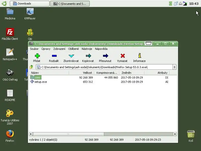Click the start menu logo icon

4,4
